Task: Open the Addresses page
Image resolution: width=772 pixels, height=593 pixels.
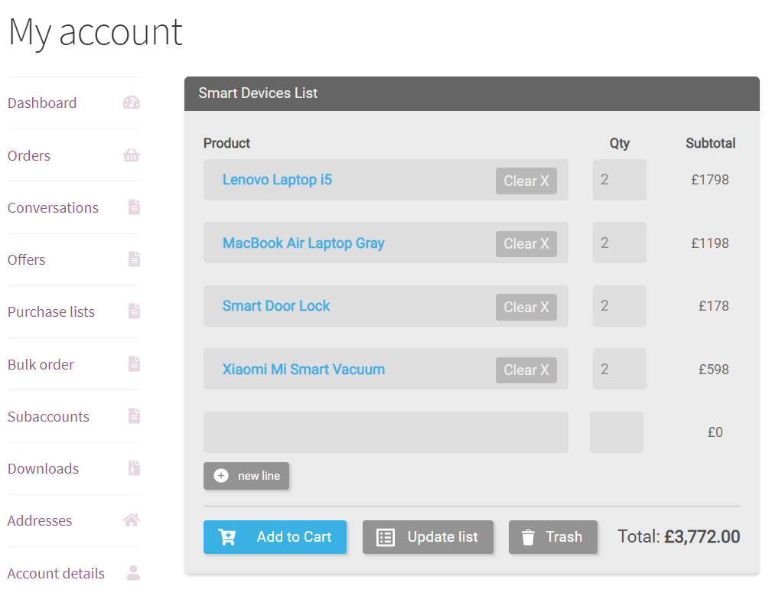Action: (x=74, y=520)
